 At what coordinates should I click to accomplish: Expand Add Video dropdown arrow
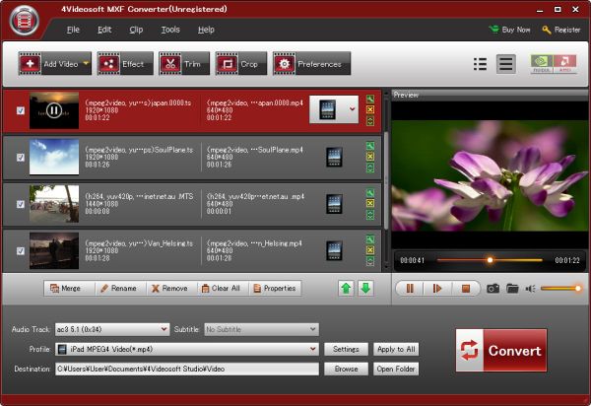click(x=86, y=63)
